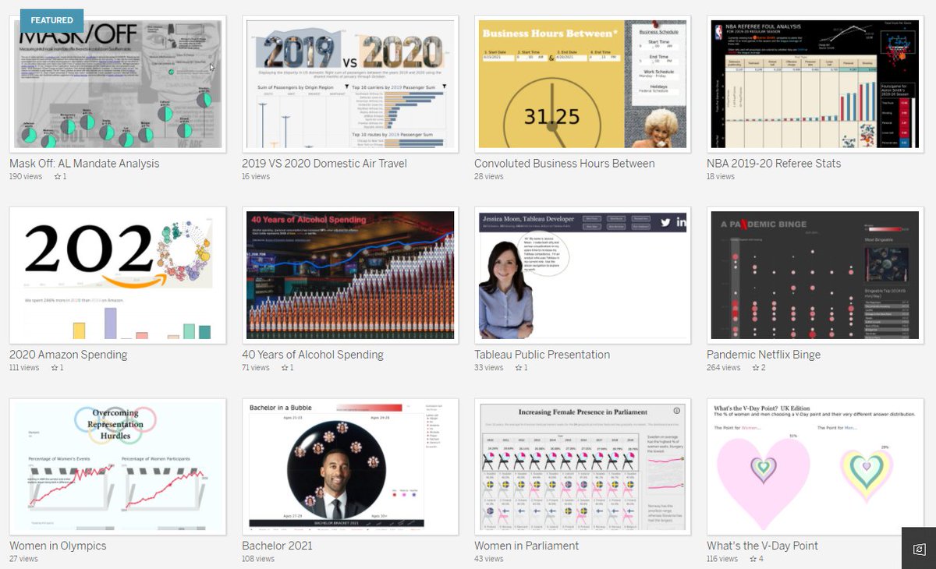Click the 'Women in Olympics' title link

tap(58, 546)
